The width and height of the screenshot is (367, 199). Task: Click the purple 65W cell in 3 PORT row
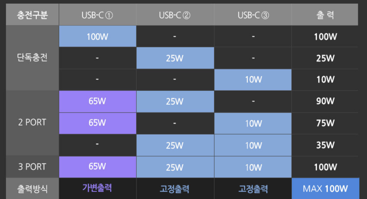coord(97,166)
